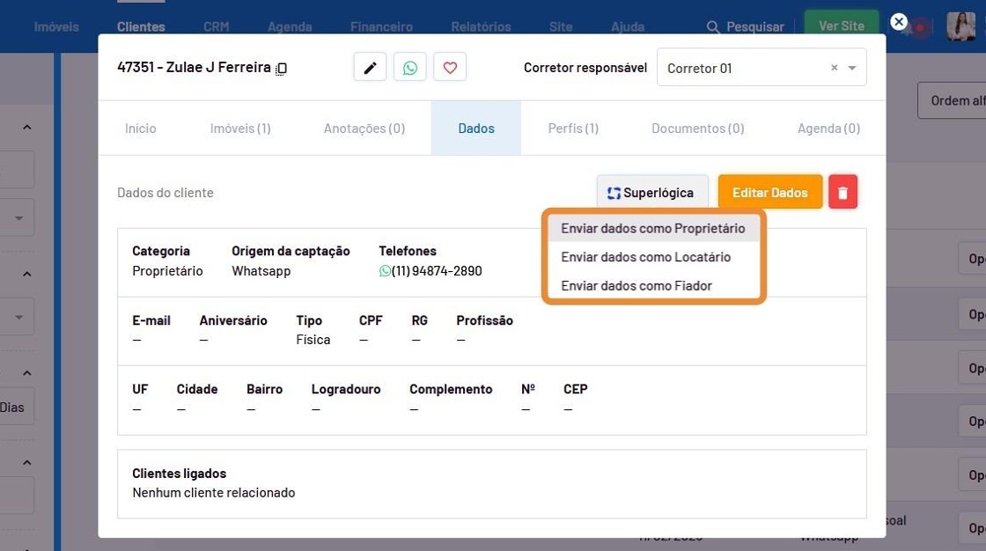Viewport: 986px width, 551px height.
Task: Click the Editar Dados button
Action: (769, 192)
